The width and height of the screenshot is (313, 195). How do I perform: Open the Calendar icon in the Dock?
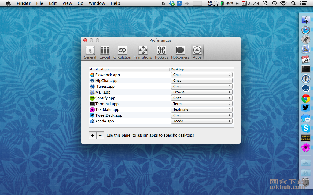306,59
